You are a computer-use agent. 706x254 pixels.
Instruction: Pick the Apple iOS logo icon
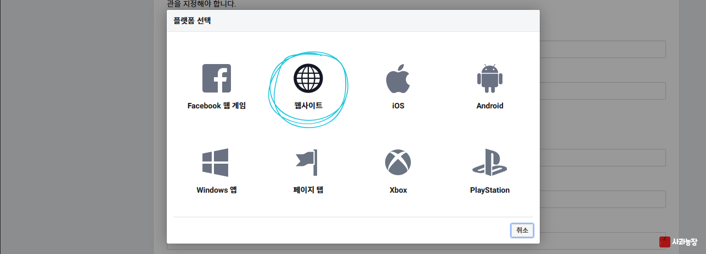point(398,78)
